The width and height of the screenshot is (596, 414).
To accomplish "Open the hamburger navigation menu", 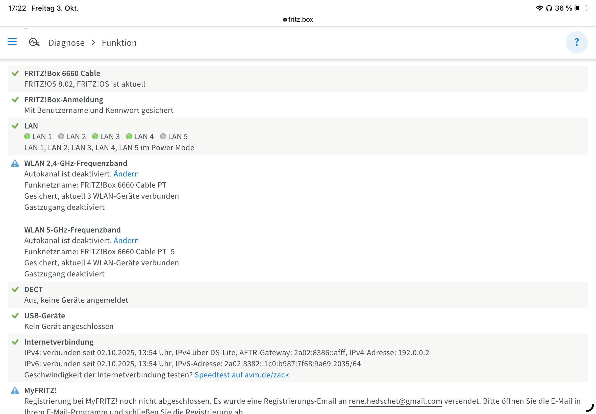I will [x=12, y=41].
